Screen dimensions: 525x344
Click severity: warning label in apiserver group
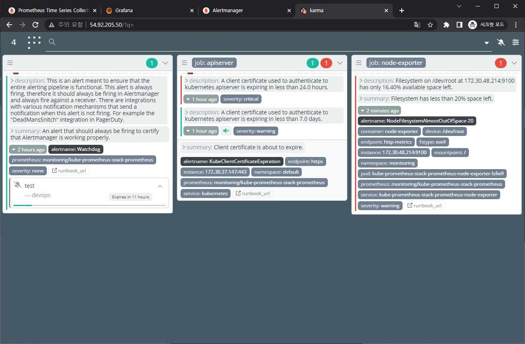pos(256,131)
